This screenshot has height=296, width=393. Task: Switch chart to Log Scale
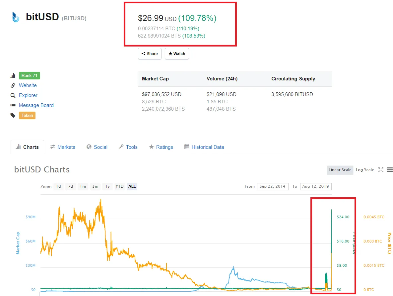(365, 170)
